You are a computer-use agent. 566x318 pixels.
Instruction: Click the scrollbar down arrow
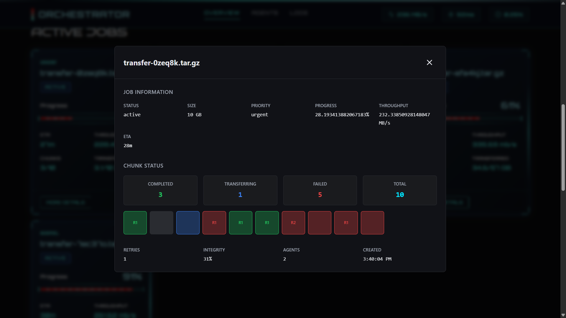[563, 315]
